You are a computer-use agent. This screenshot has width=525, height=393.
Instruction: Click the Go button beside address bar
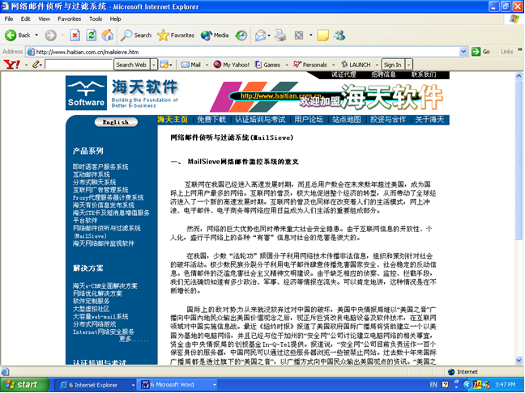pos(480,52)
